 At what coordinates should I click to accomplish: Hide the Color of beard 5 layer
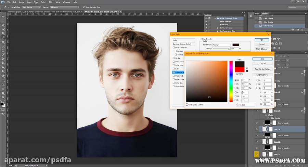[x=257, y=136]
